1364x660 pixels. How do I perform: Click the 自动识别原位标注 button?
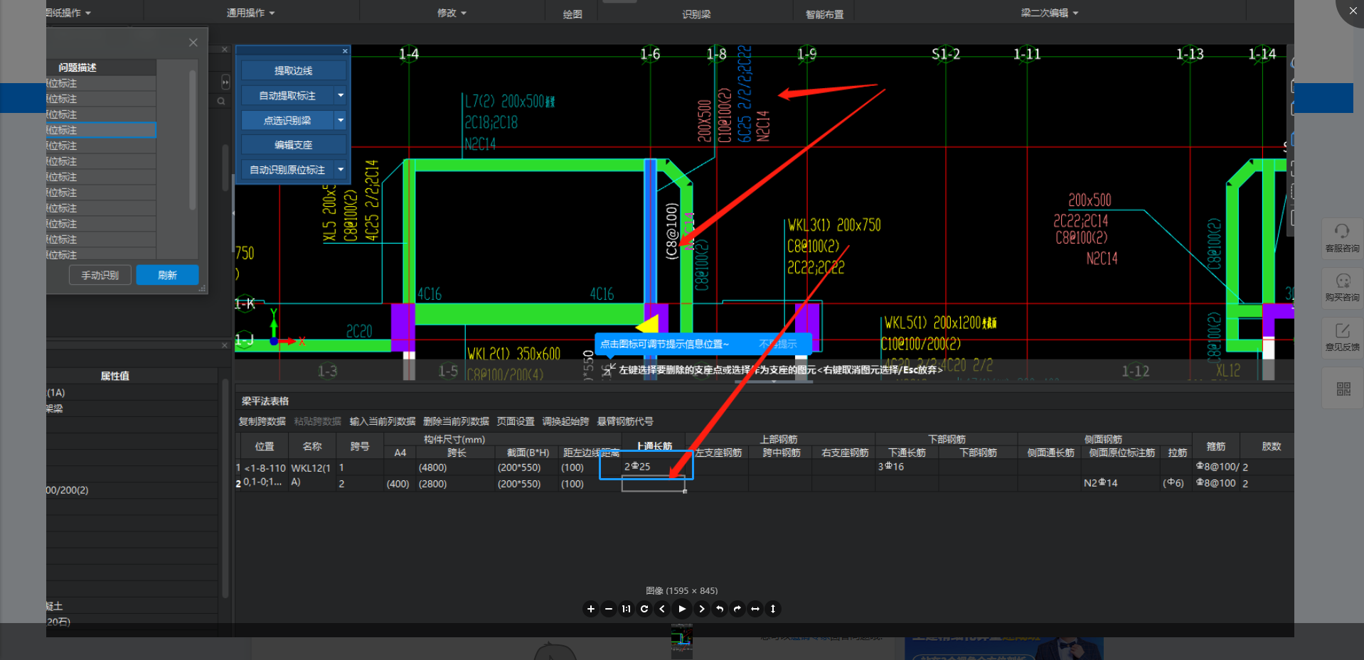pos(287,170)
